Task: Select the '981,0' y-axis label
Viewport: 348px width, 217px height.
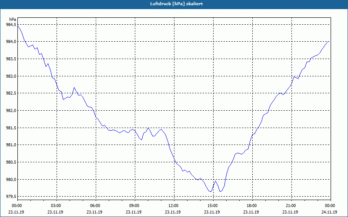Action: coord(11,145)
